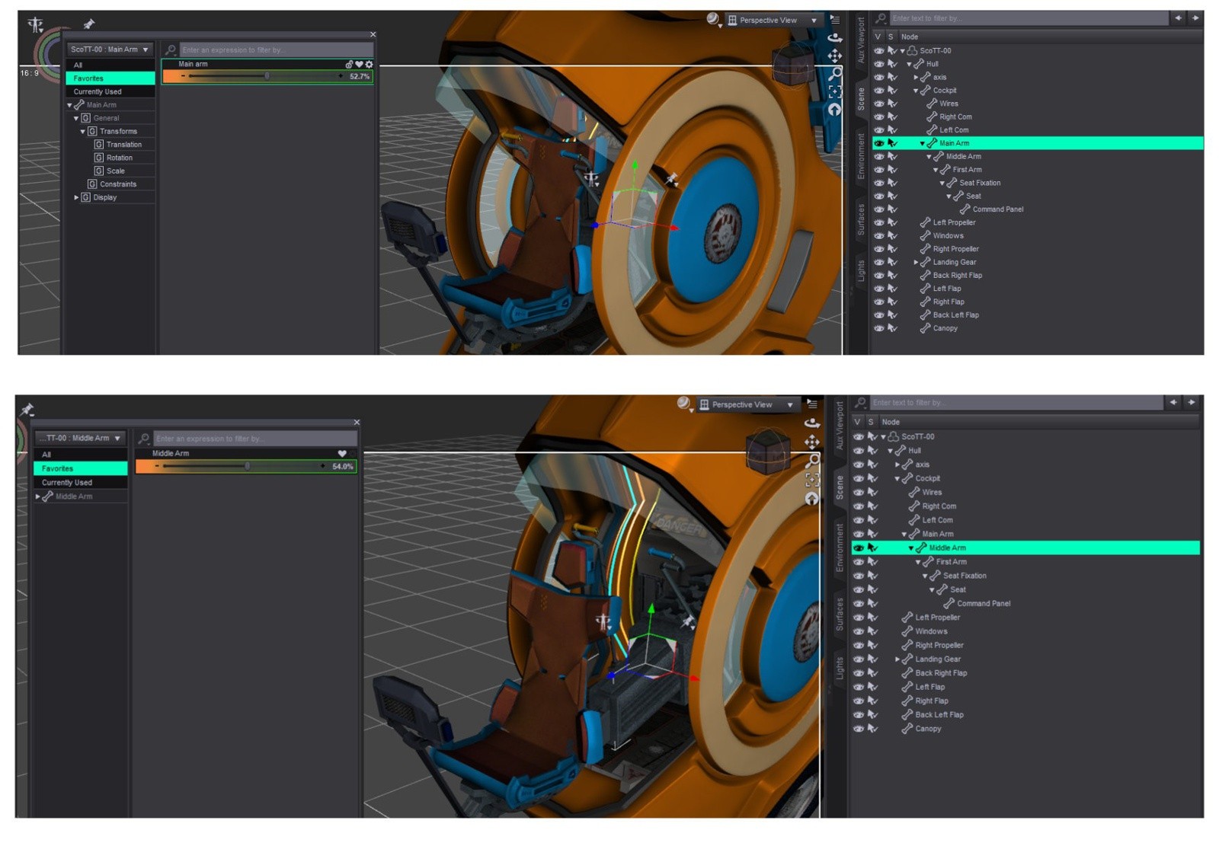Expand Landing Gear node in top scene
Image resolution: width=1219 pixels, height=862 pixels.
[x=916, y=263]
